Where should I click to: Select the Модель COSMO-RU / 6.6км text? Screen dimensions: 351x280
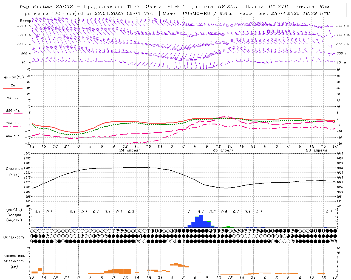click(198, 13)
